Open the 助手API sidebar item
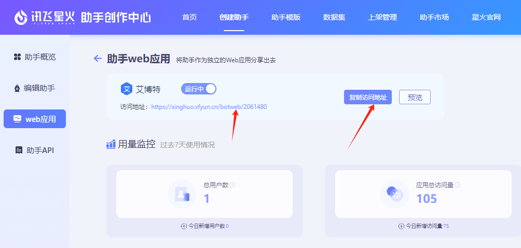This screenshot has width=521, height=248. [x=35, y=150]
